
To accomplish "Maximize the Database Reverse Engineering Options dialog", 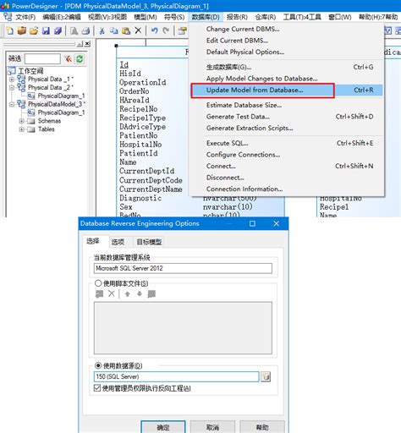I will 252,223.
